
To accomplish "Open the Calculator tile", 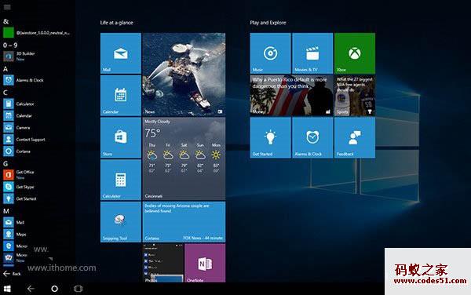I will click(120, 180).
